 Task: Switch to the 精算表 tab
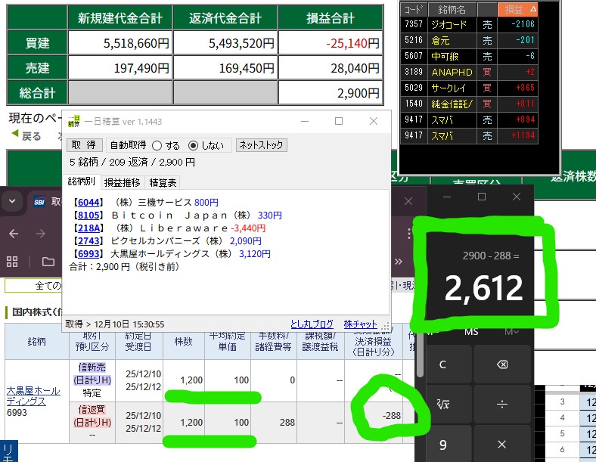click(163, 182)
